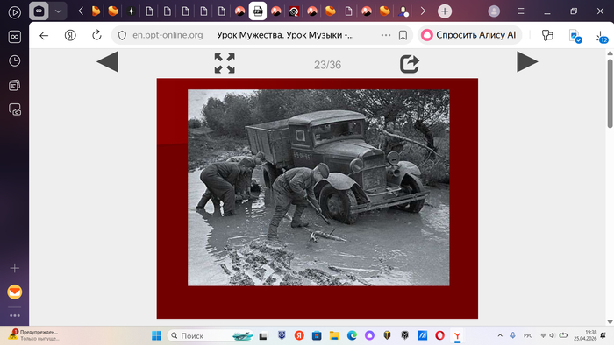Viewport: 614px width, 345px height.
Task: Advance to the next slide with the right triangle
Action: pyautogui.click(x=527, y=62)
